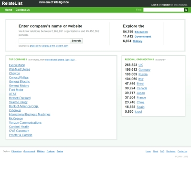Open AT&T company link
The image size is (191, 191).
[x=12, y=94]
